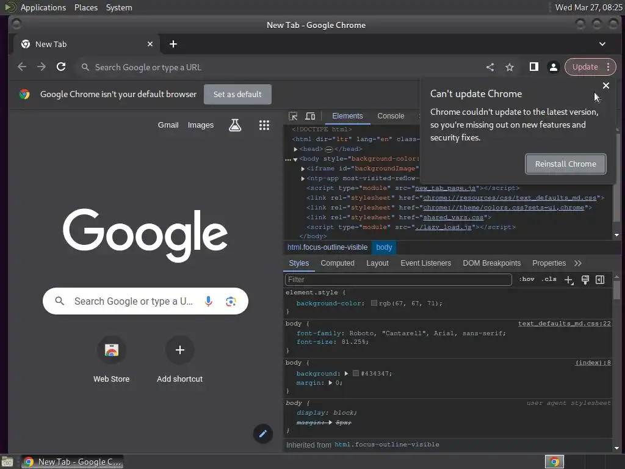
Task: Open the shared_vars.css href link
Action: (x=453, y=217)
